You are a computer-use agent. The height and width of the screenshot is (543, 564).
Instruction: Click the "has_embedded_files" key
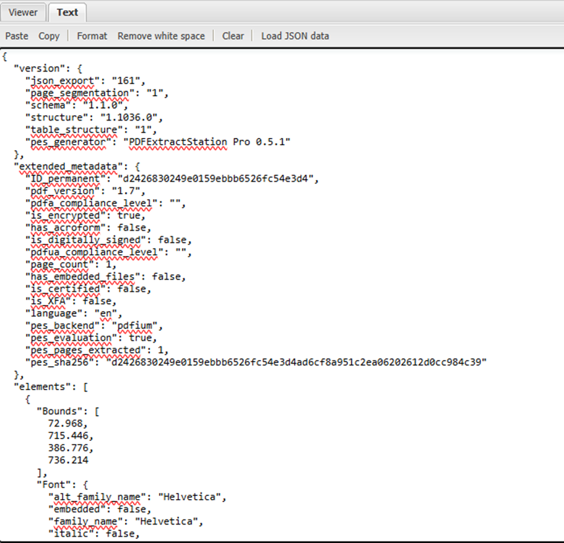[82, 276]
